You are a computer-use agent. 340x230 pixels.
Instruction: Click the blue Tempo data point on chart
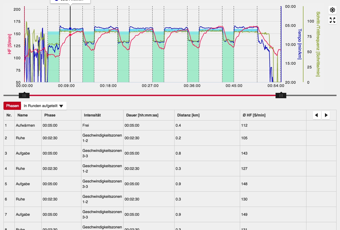(x=70, y=28)
